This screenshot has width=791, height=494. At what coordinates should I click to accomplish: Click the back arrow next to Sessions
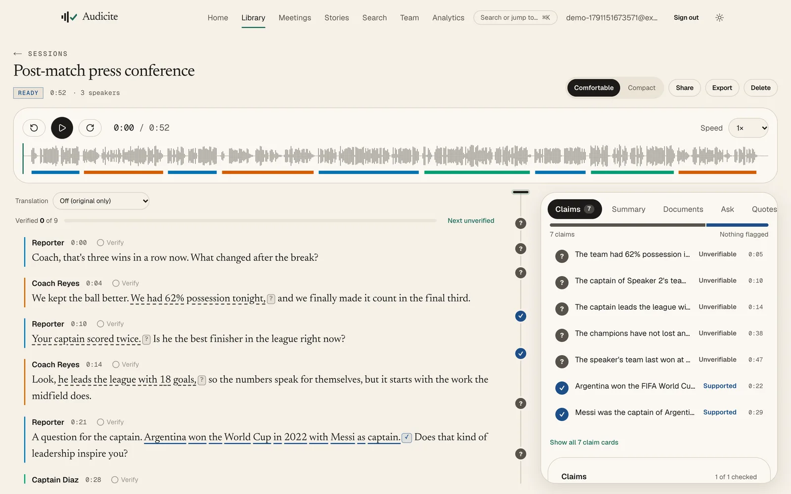tap(18, 53)
